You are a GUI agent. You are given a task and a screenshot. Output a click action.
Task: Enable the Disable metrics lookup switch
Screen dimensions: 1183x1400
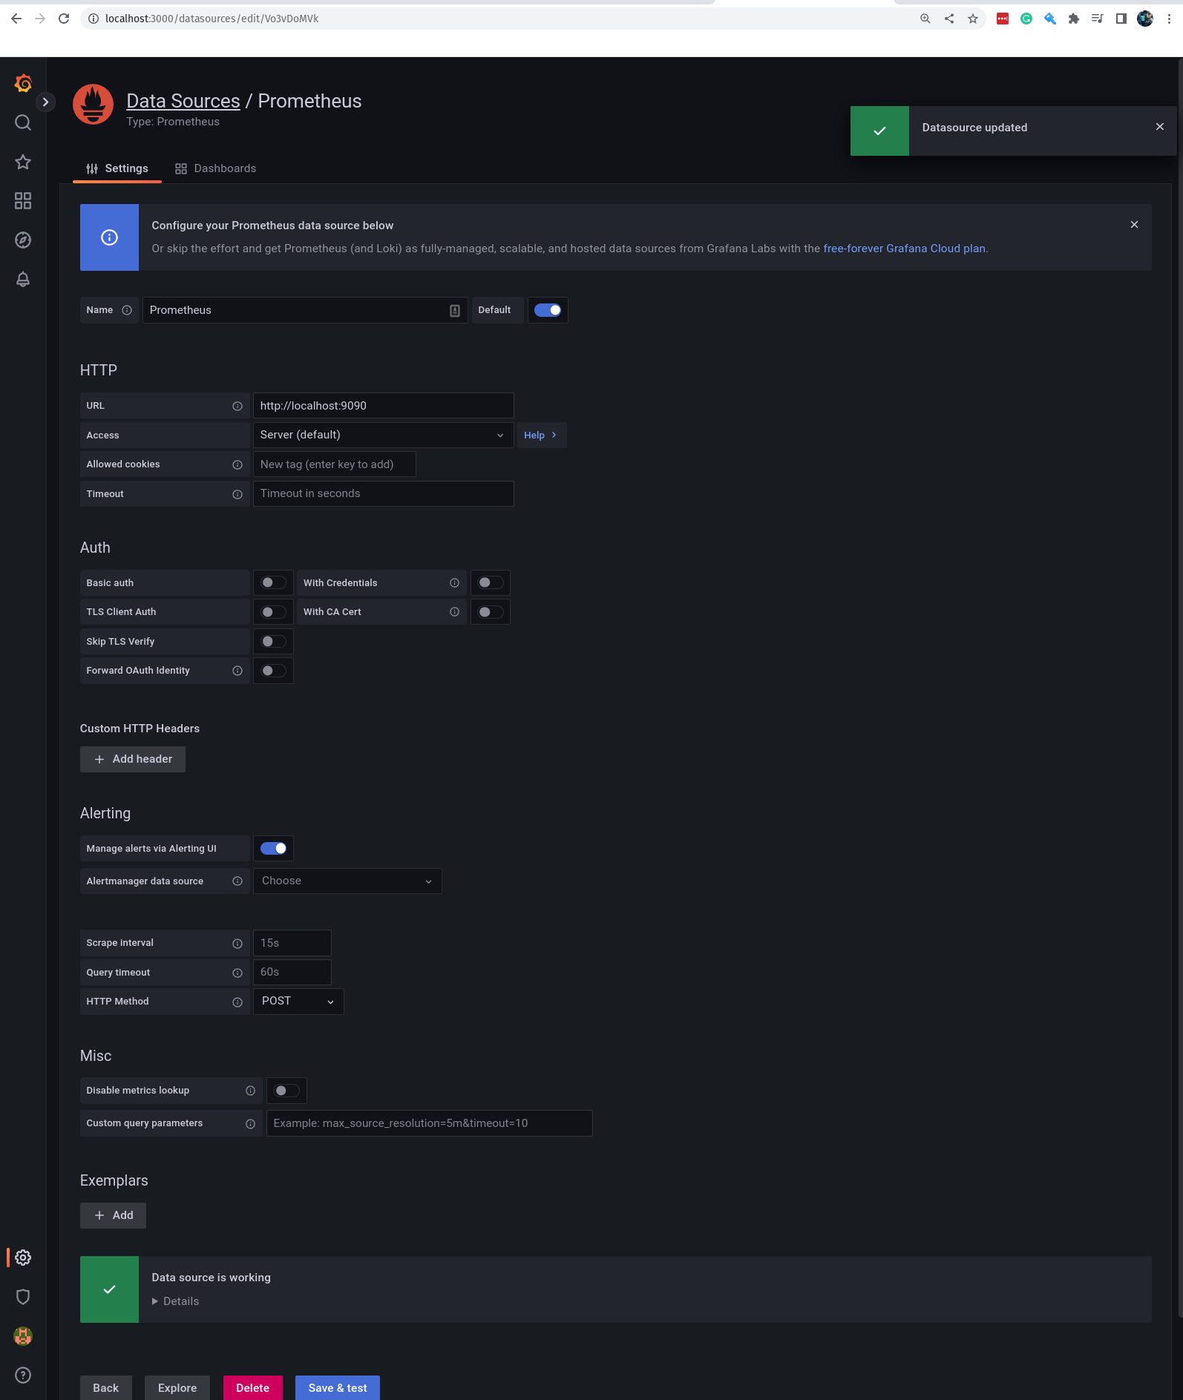tap(286, 1090)
